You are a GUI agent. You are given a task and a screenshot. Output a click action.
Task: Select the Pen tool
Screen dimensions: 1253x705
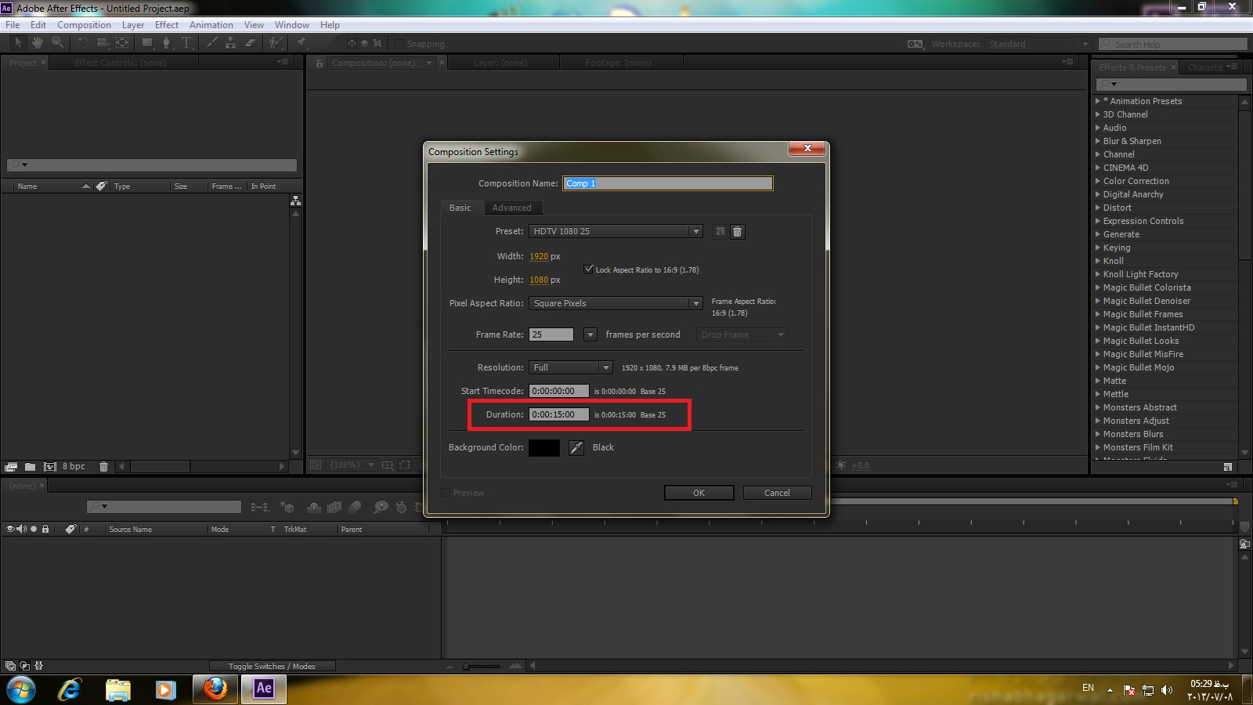(x=166, y=43)
